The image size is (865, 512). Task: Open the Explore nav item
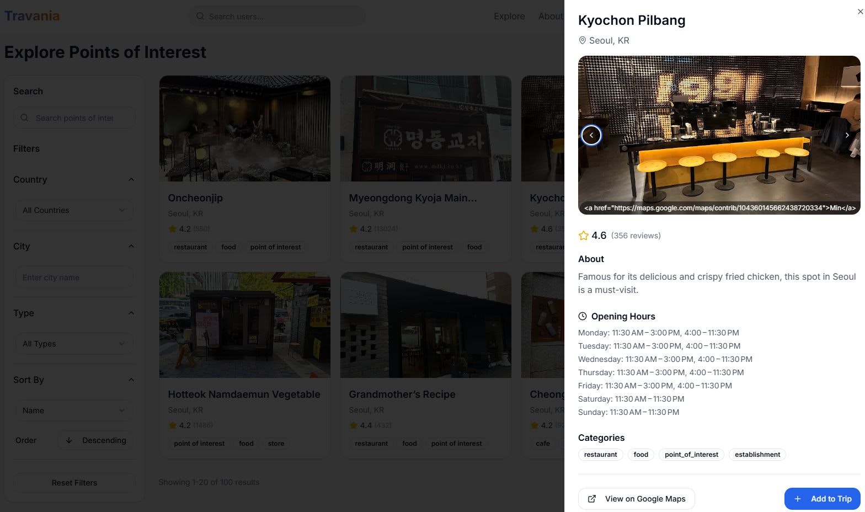pos(509,16)
